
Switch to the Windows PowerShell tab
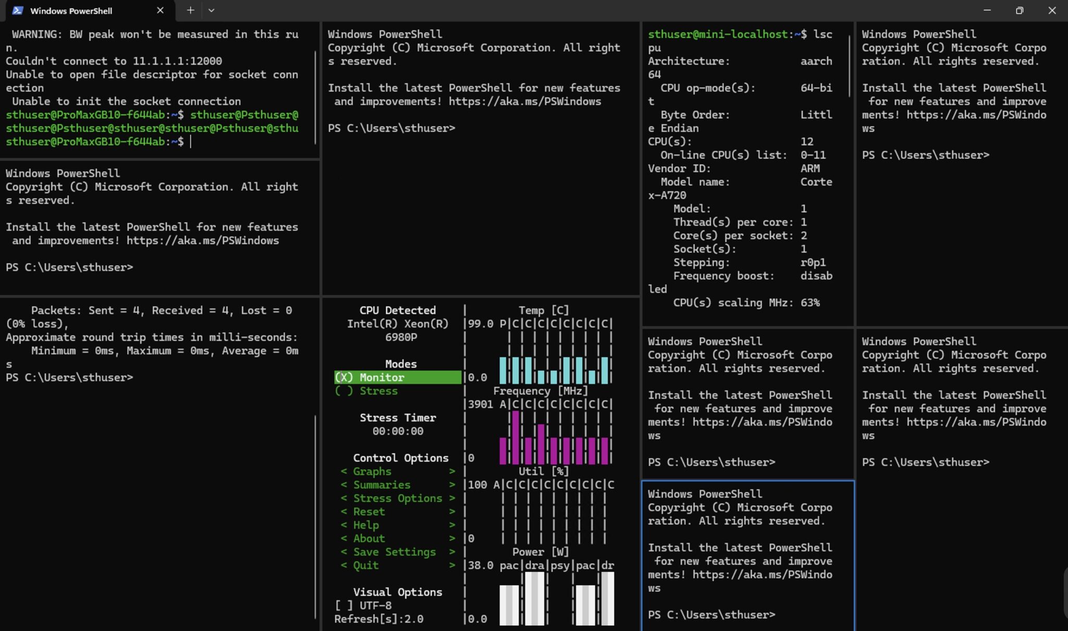coord(71,10)
